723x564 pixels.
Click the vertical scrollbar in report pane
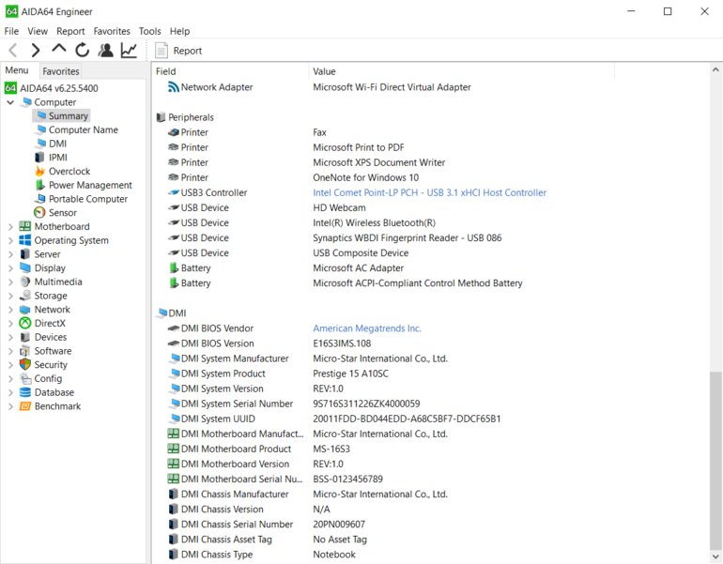tap(715, 460)
